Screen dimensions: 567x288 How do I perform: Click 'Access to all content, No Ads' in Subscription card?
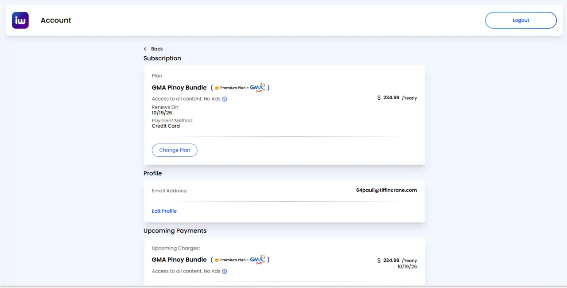pyautogui.click(x=186, y=99)
